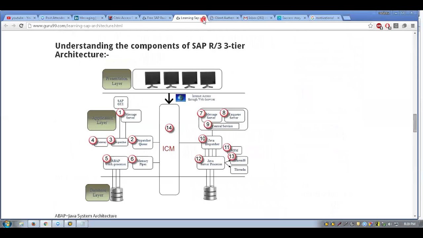
Task: Open Chrome from the taskbar
Action: click(x=46, y=224)
